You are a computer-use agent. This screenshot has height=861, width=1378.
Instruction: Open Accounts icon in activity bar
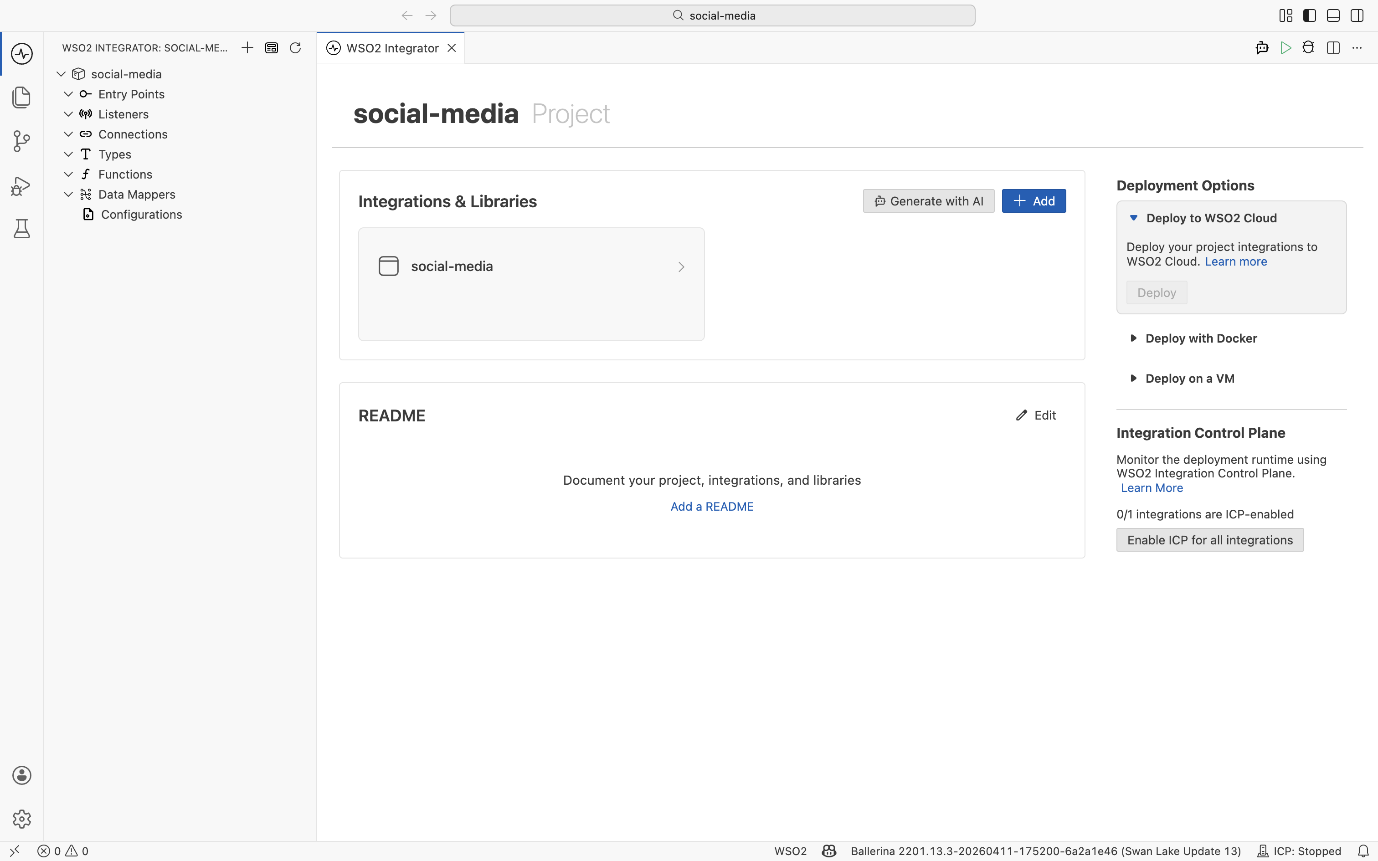(x=21, y=775)
